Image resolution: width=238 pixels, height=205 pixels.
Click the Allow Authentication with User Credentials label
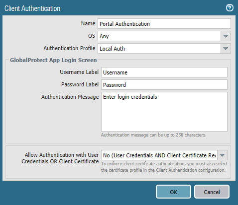click(60, 158)
